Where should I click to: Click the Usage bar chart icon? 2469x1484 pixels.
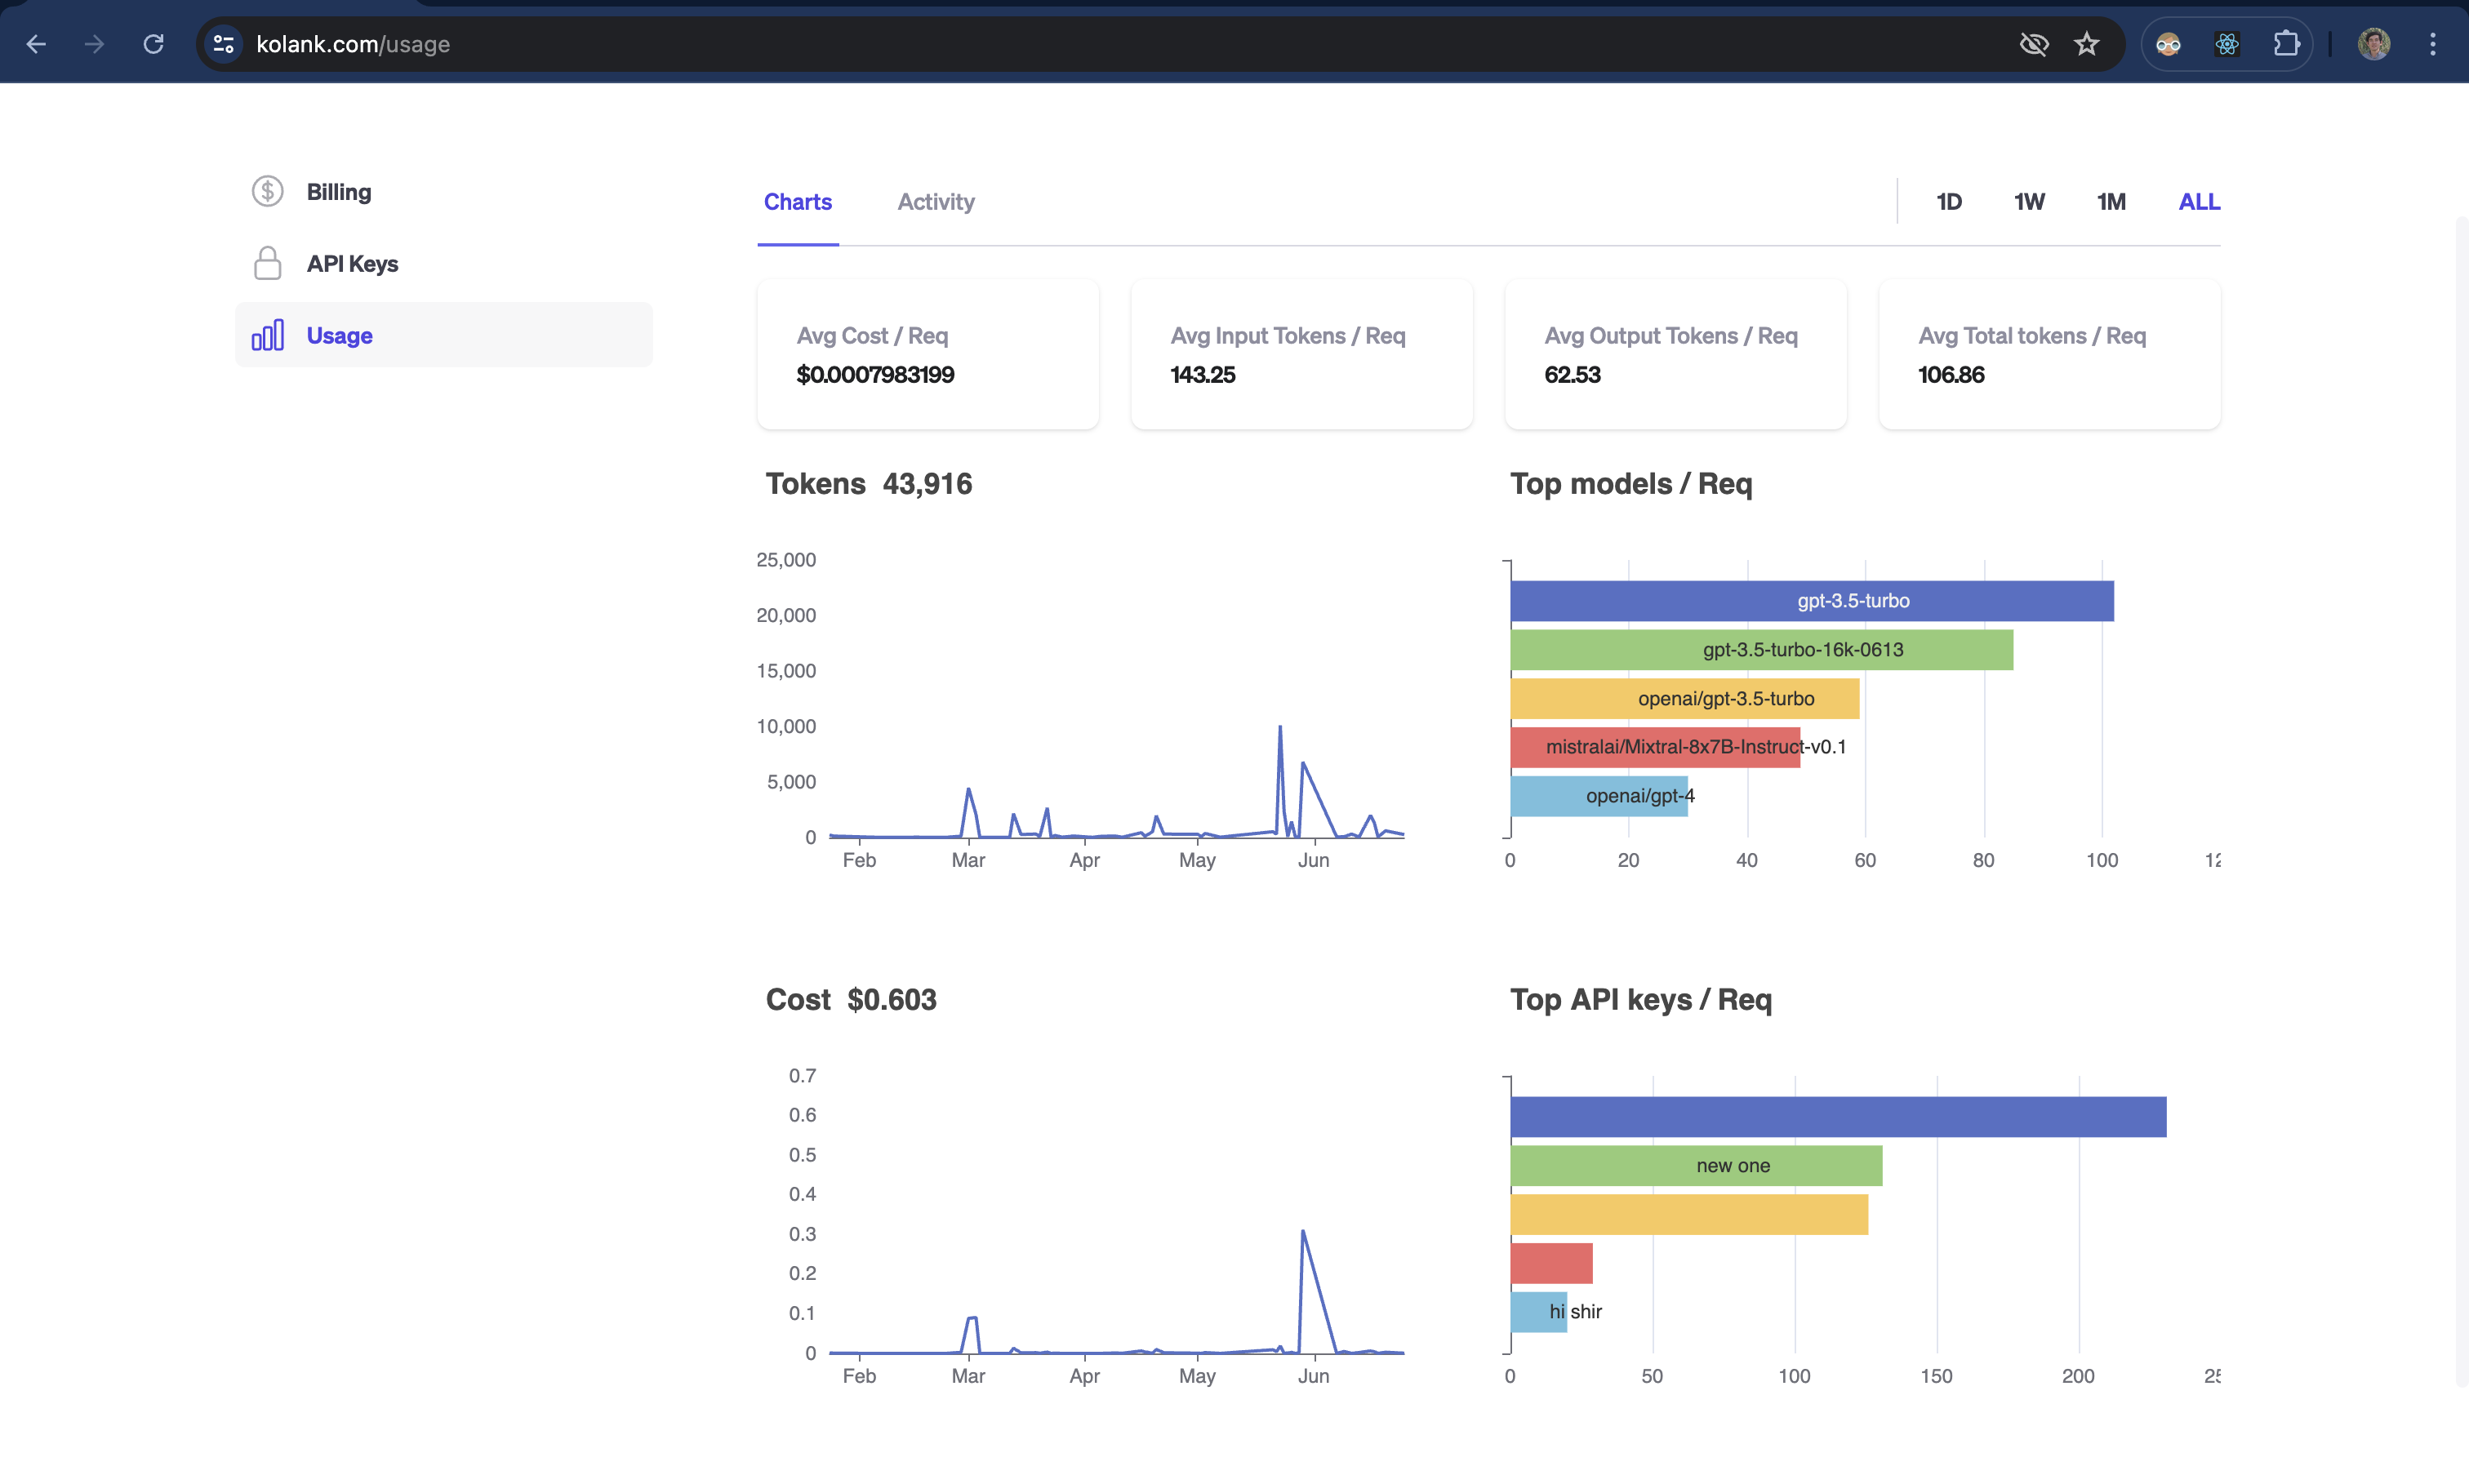click(267, 335)
